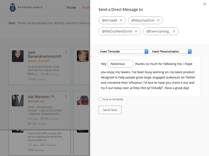This screenshot has width=209, height=156.
Task: Click the 'Travel rebel with a cause' bio
Action: (45, 137)
